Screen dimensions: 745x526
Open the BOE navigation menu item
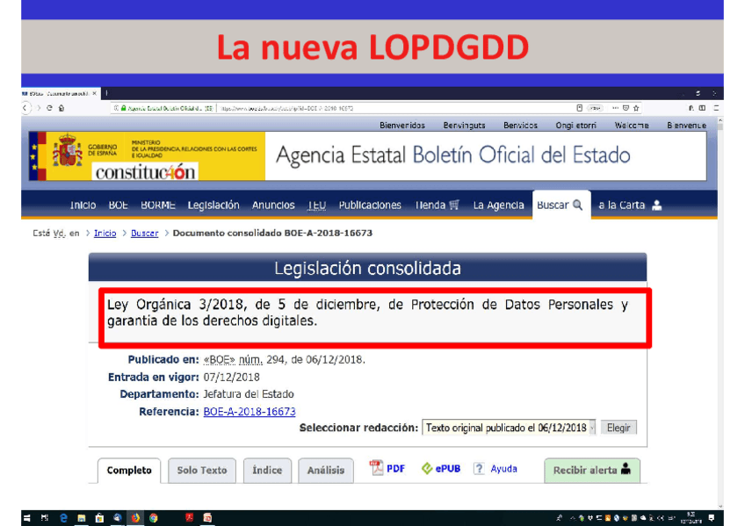tap(119, 205)
